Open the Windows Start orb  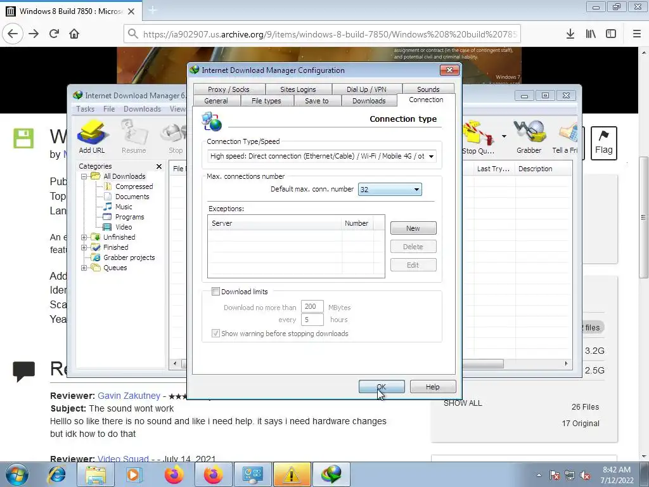16,474
